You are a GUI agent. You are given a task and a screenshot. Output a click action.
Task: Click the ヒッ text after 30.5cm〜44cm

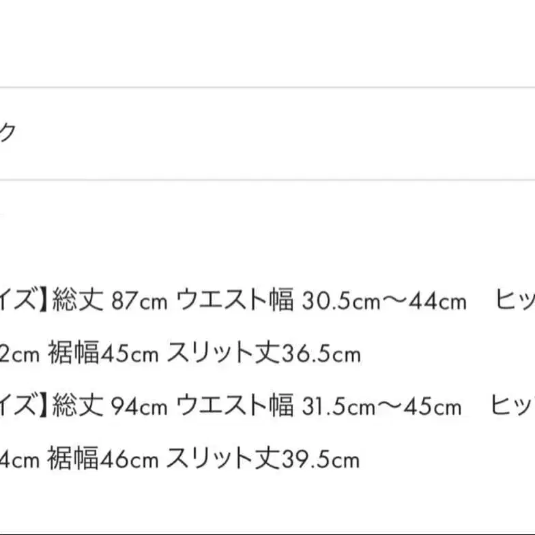(515, 301)
